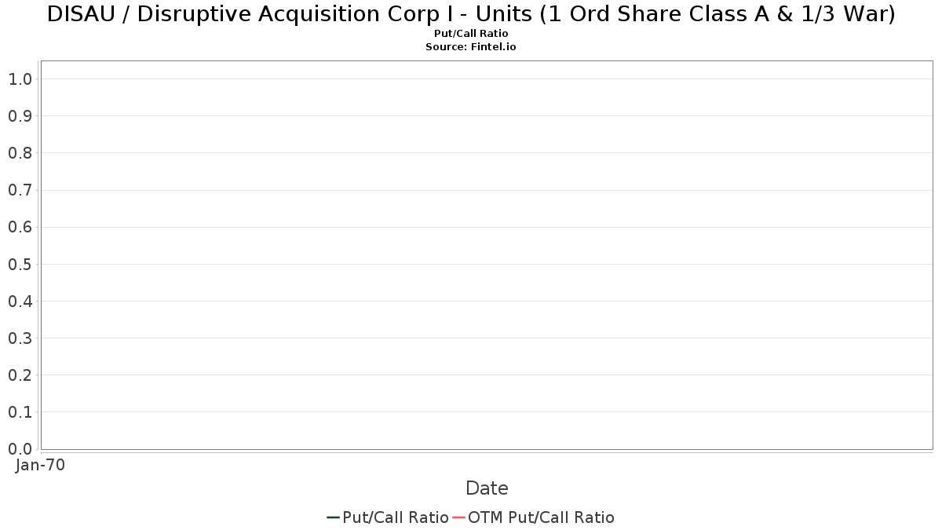942x530 pixels.
Task: Click the red OTM Put/Call Ratio swatch
Action: pos(458,517)
